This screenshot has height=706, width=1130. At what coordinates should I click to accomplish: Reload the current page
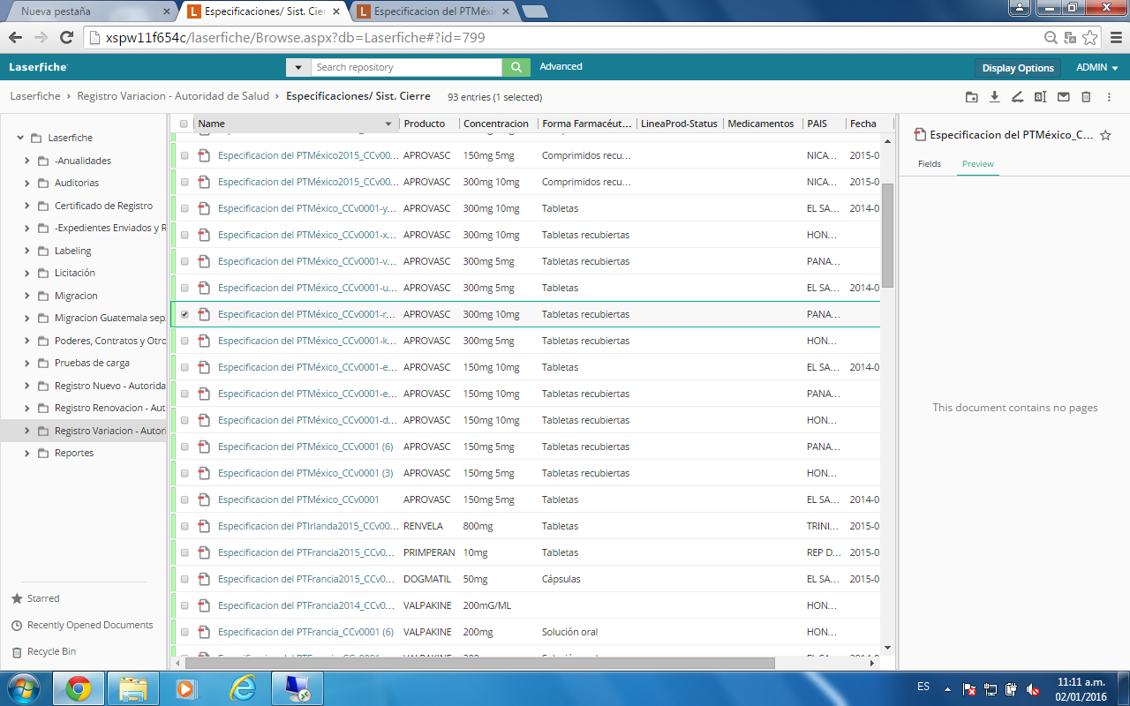(x=66, y=38)
